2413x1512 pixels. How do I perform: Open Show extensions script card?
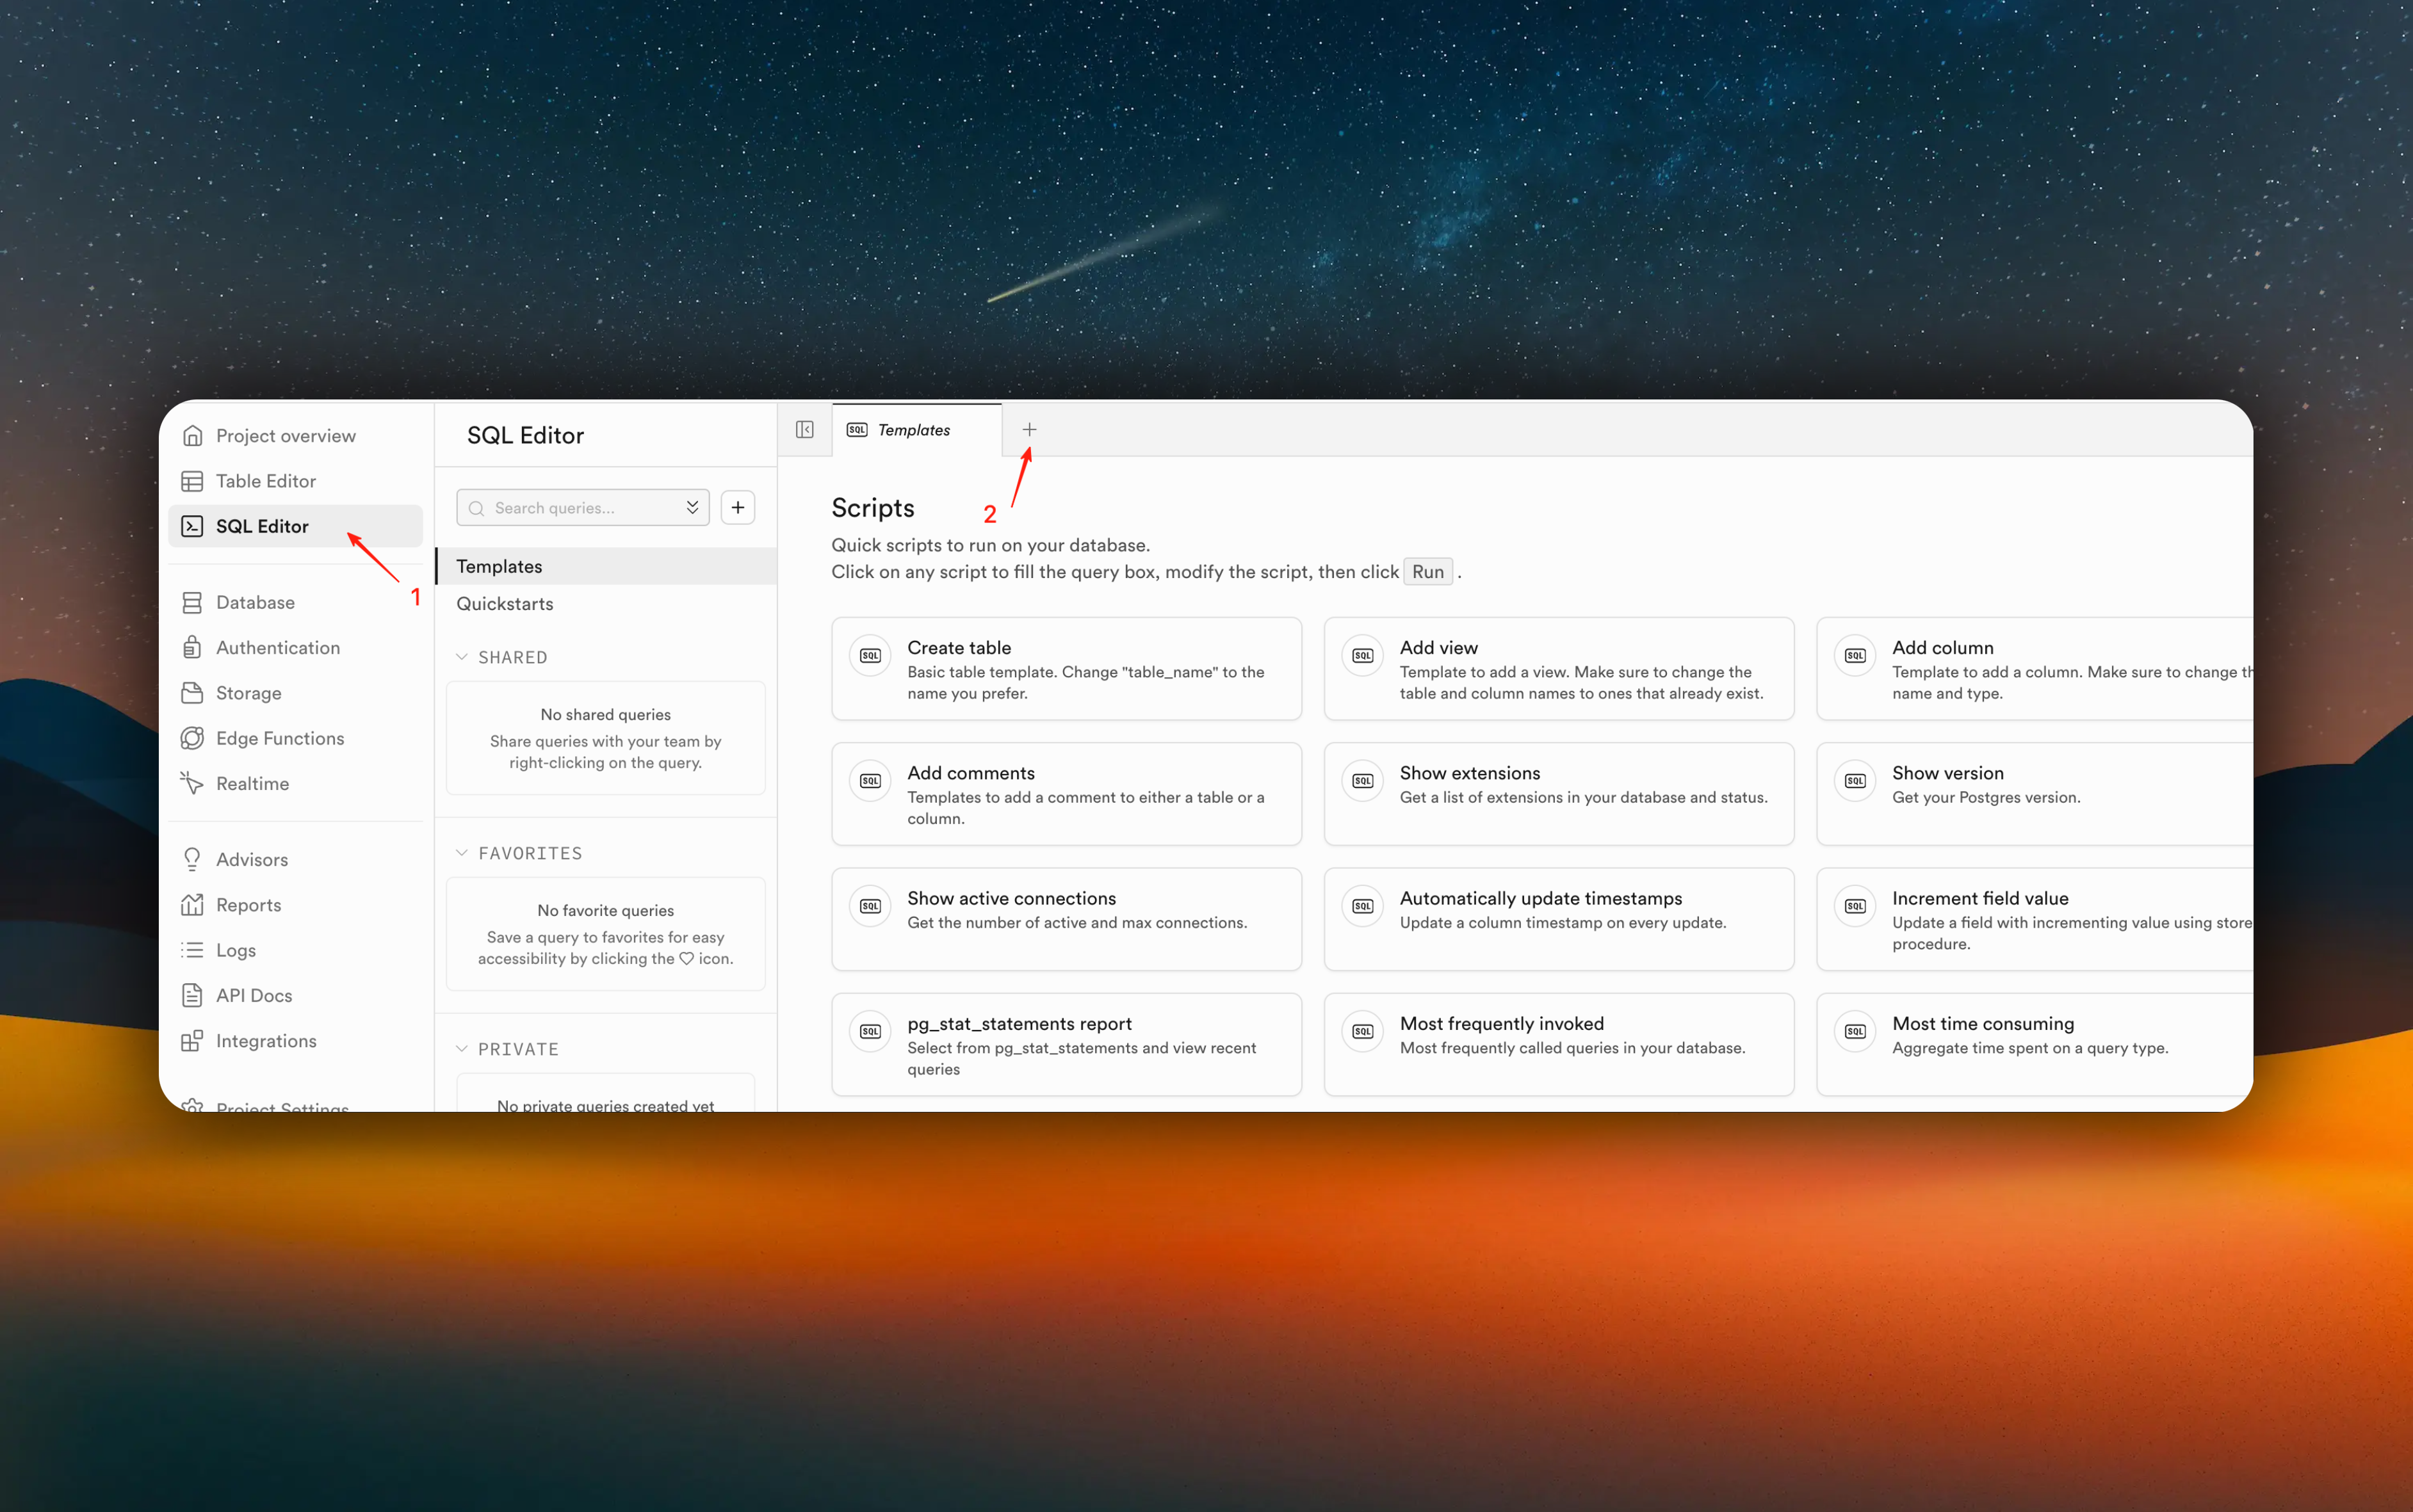pyautogui.click(x=1557, y=793)
